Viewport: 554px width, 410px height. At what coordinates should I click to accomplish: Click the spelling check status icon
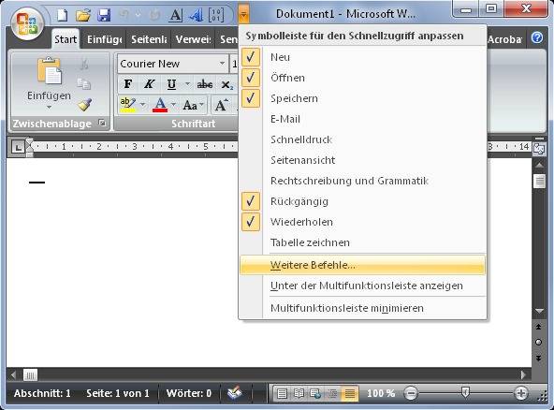pos(235,393)
